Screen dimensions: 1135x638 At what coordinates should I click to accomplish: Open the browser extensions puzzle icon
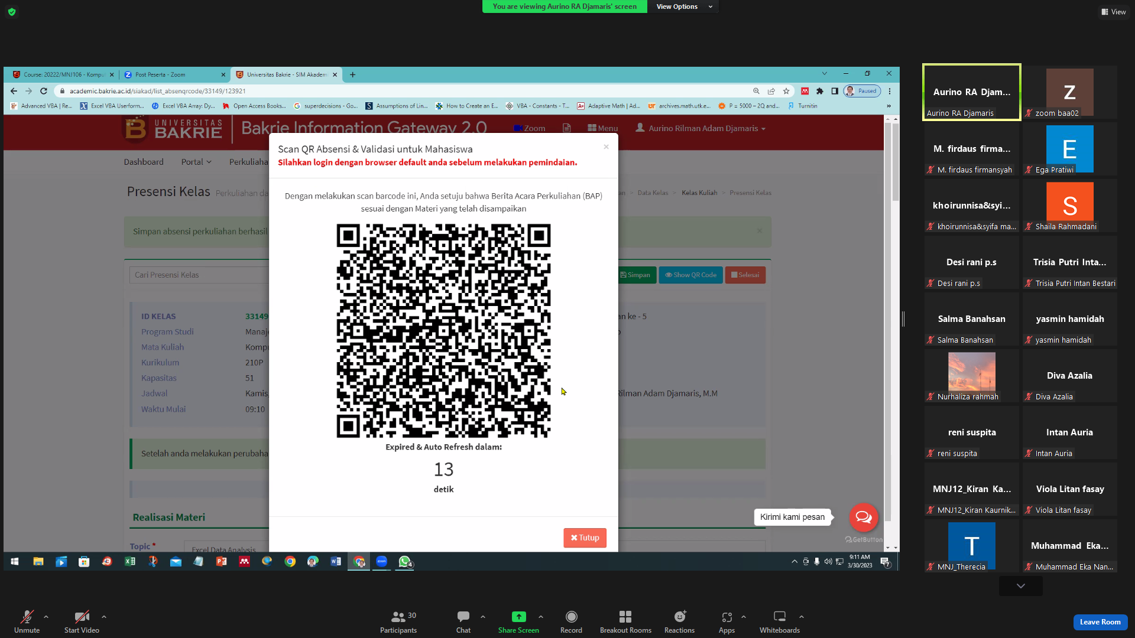[820, 91]
